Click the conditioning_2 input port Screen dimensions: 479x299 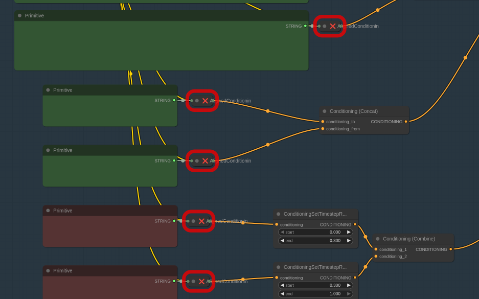376,256
